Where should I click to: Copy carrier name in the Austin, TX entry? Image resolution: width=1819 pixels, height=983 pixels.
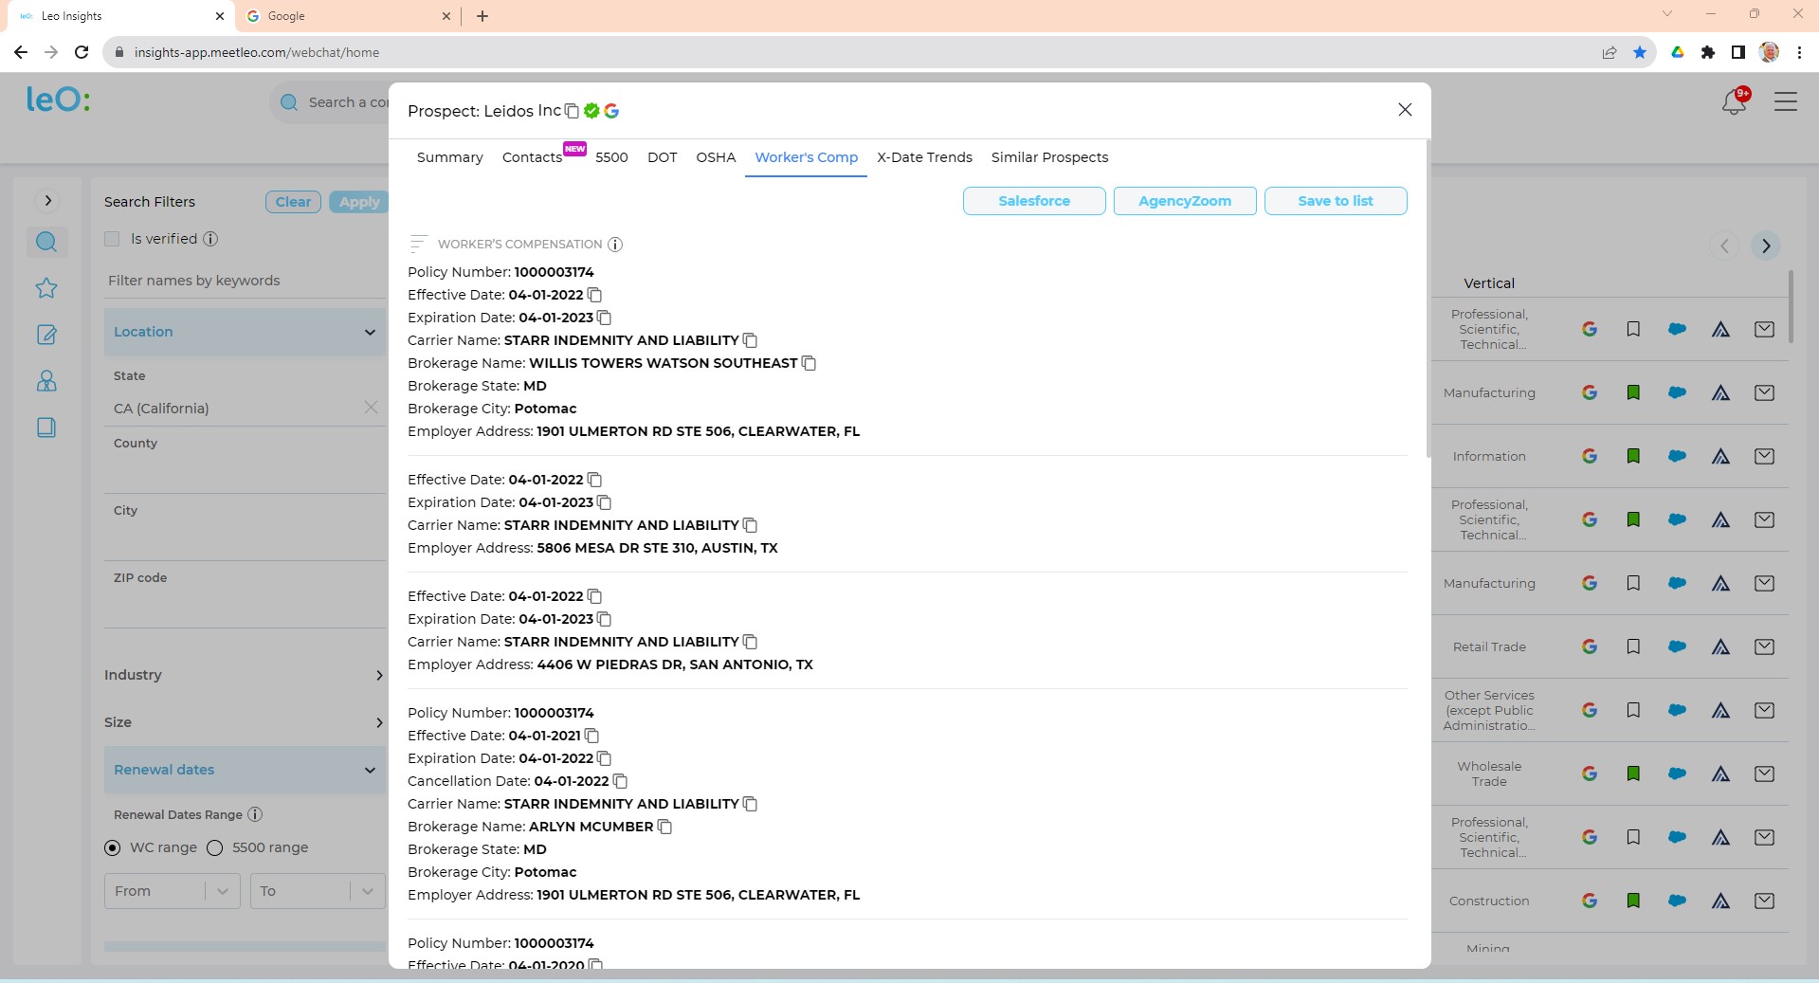click(751, 525)
